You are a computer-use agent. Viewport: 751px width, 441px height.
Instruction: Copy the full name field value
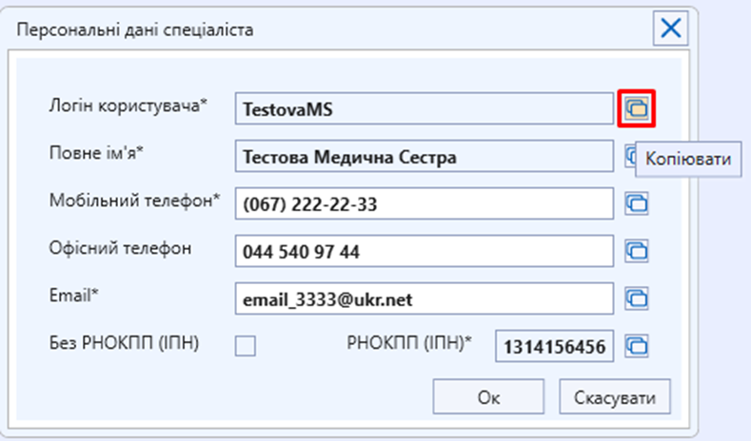point(630,156)
